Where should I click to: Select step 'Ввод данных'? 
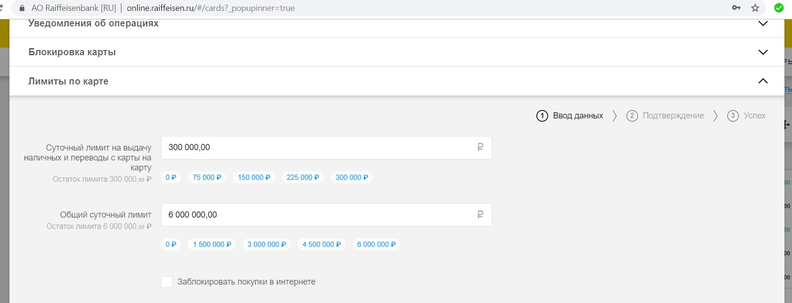tap(570, 116)
